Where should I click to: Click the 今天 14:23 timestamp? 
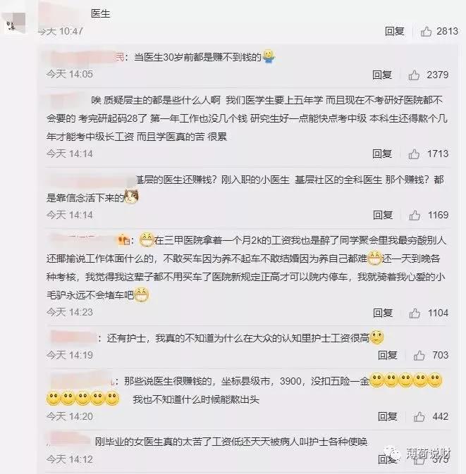pos(70,312)
